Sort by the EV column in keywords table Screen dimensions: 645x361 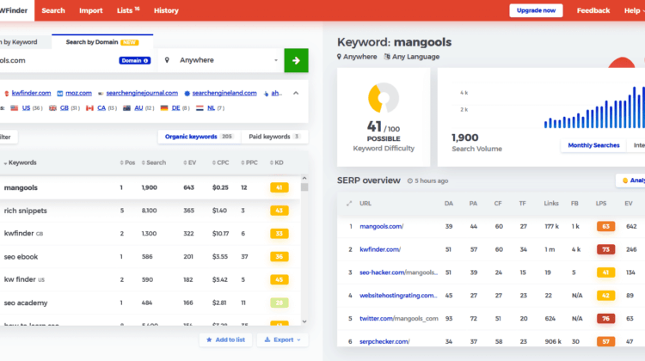[x=190, y=162]
